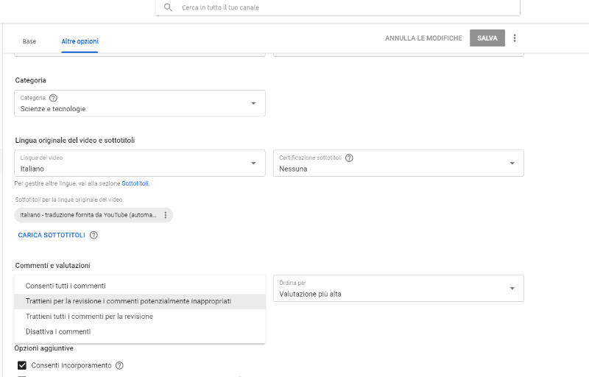Click help icon next to Categoria label
Screen dimensions: 589x377
click(x=54, y=98)
